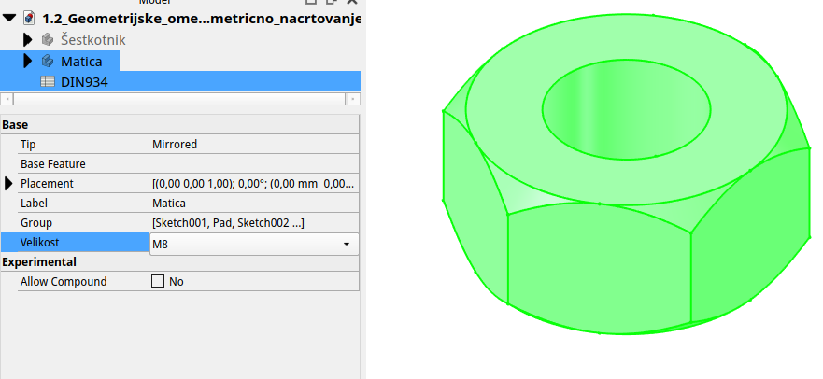Collapse the document root tree node
Image resolution: width=823 pixels, height=379 pixels.
coord(8,19)
